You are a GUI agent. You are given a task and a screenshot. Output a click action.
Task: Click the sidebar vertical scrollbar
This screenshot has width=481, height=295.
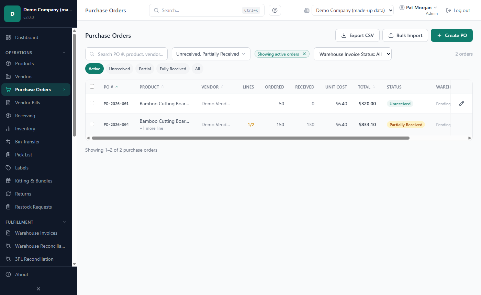click(74, 85)
